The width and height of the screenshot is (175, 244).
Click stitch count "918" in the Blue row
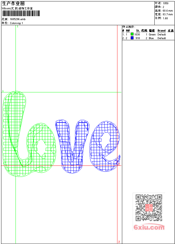tap(138, 38)
